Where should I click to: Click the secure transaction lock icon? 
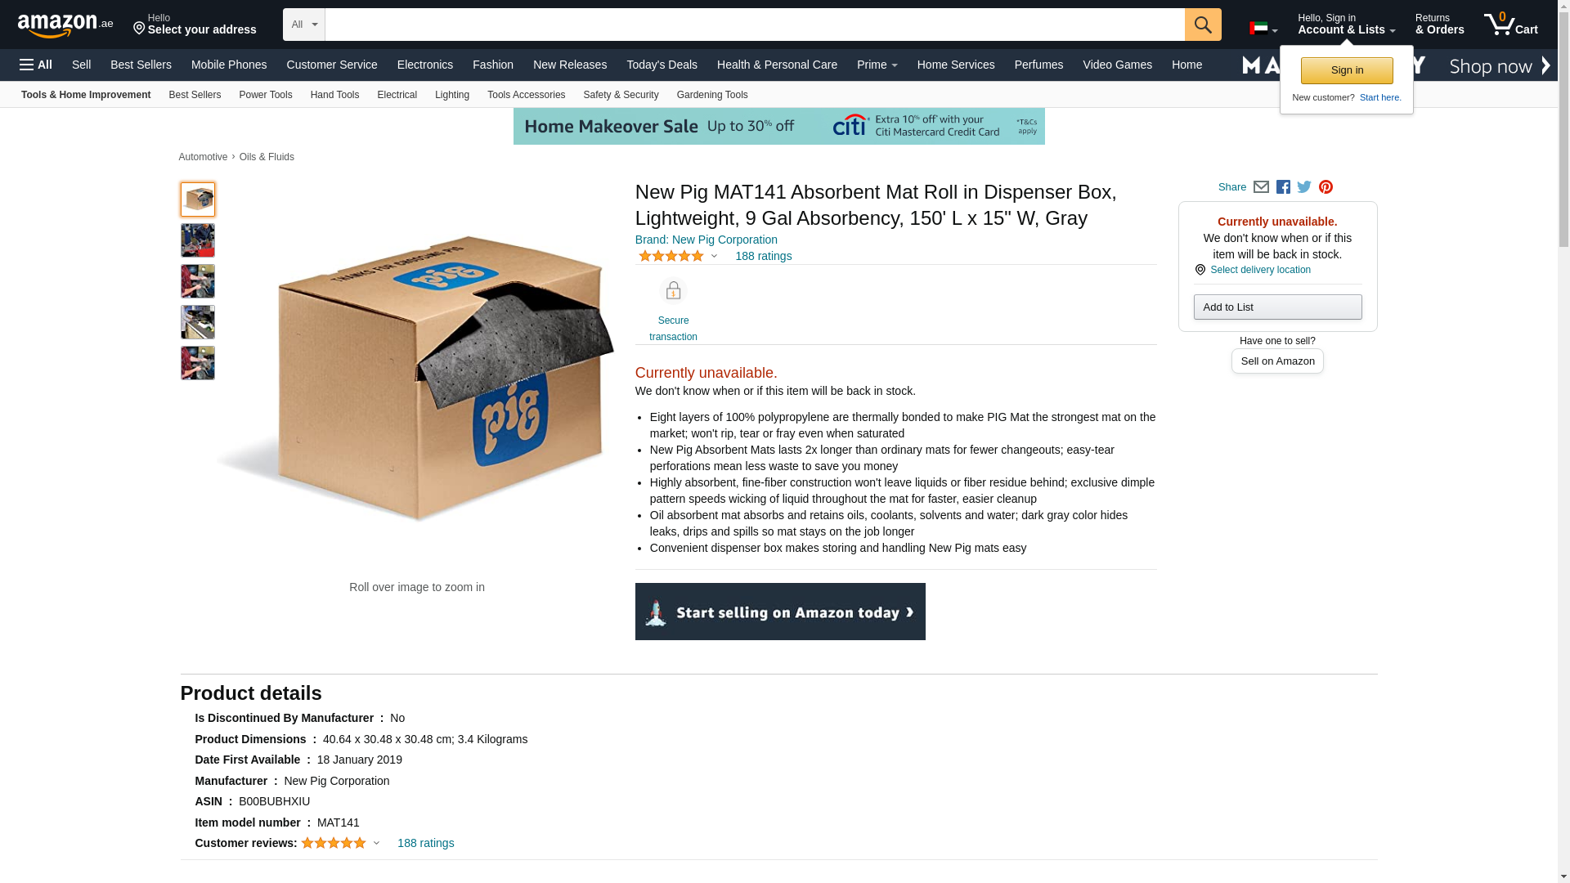[x=673, y=291]
